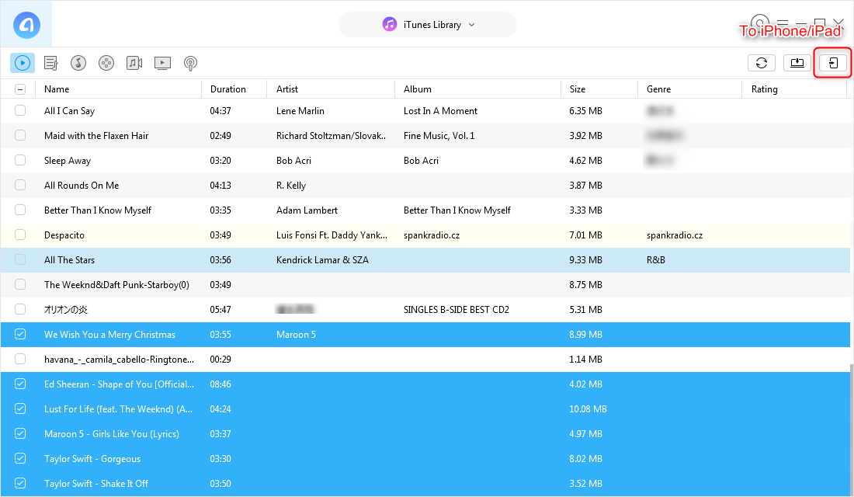Switch to the Playlists category icon

[50, 63]
